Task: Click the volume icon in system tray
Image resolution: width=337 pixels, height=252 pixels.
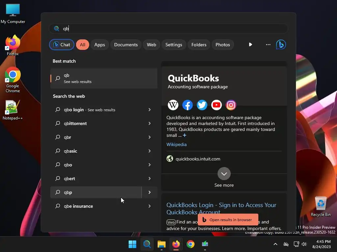Action: (x=304, y=244)
